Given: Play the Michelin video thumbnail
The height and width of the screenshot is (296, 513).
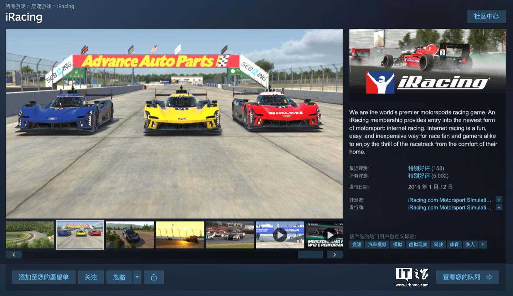Looking at the screenshot, I should [280, 235].
